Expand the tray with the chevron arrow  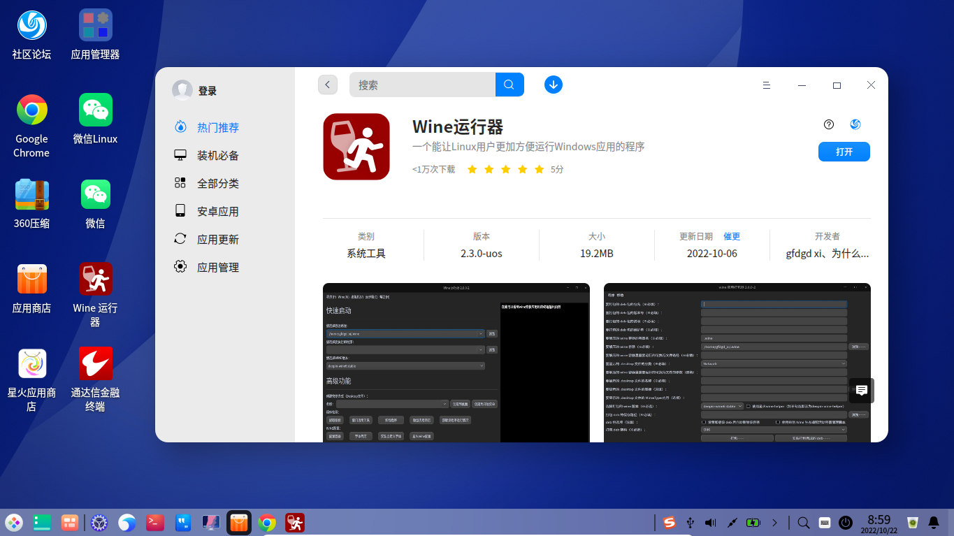tap(774, 522)
